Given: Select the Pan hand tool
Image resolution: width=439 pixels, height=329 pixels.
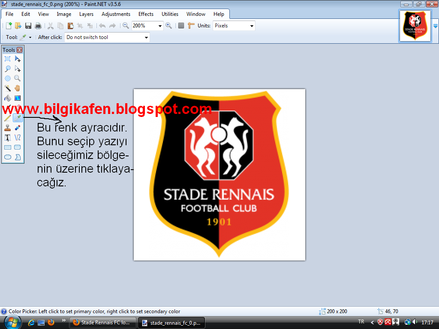Looking at the screenshot, I should (18, 88).
